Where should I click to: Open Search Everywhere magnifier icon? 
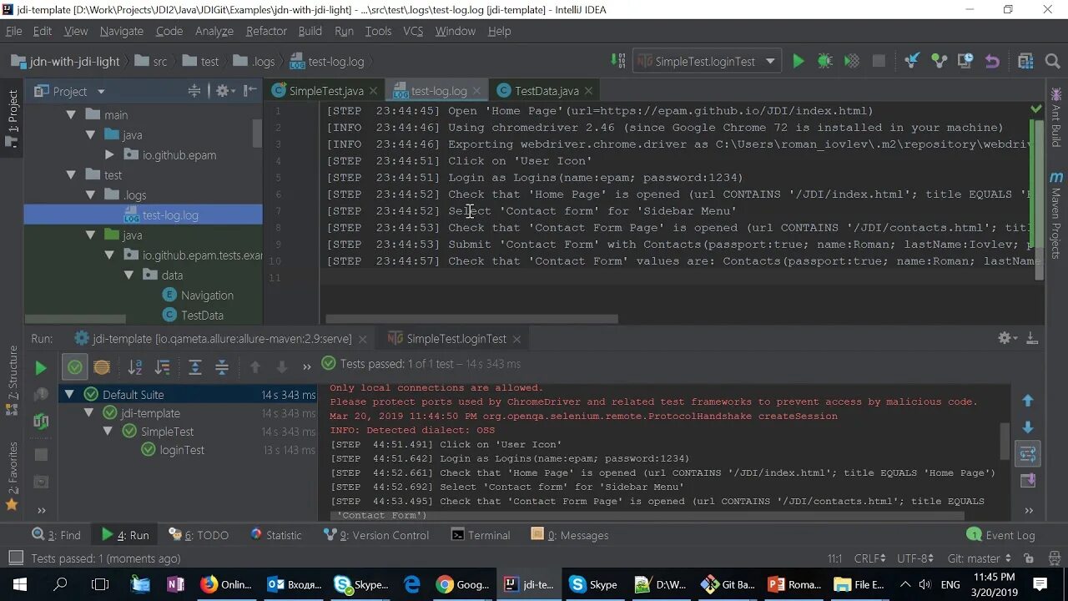(x=1052, y=61)
